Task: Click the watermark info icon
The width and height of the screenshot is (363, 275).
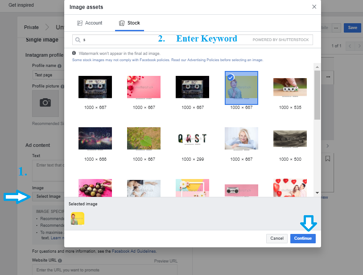Action: 74,53
